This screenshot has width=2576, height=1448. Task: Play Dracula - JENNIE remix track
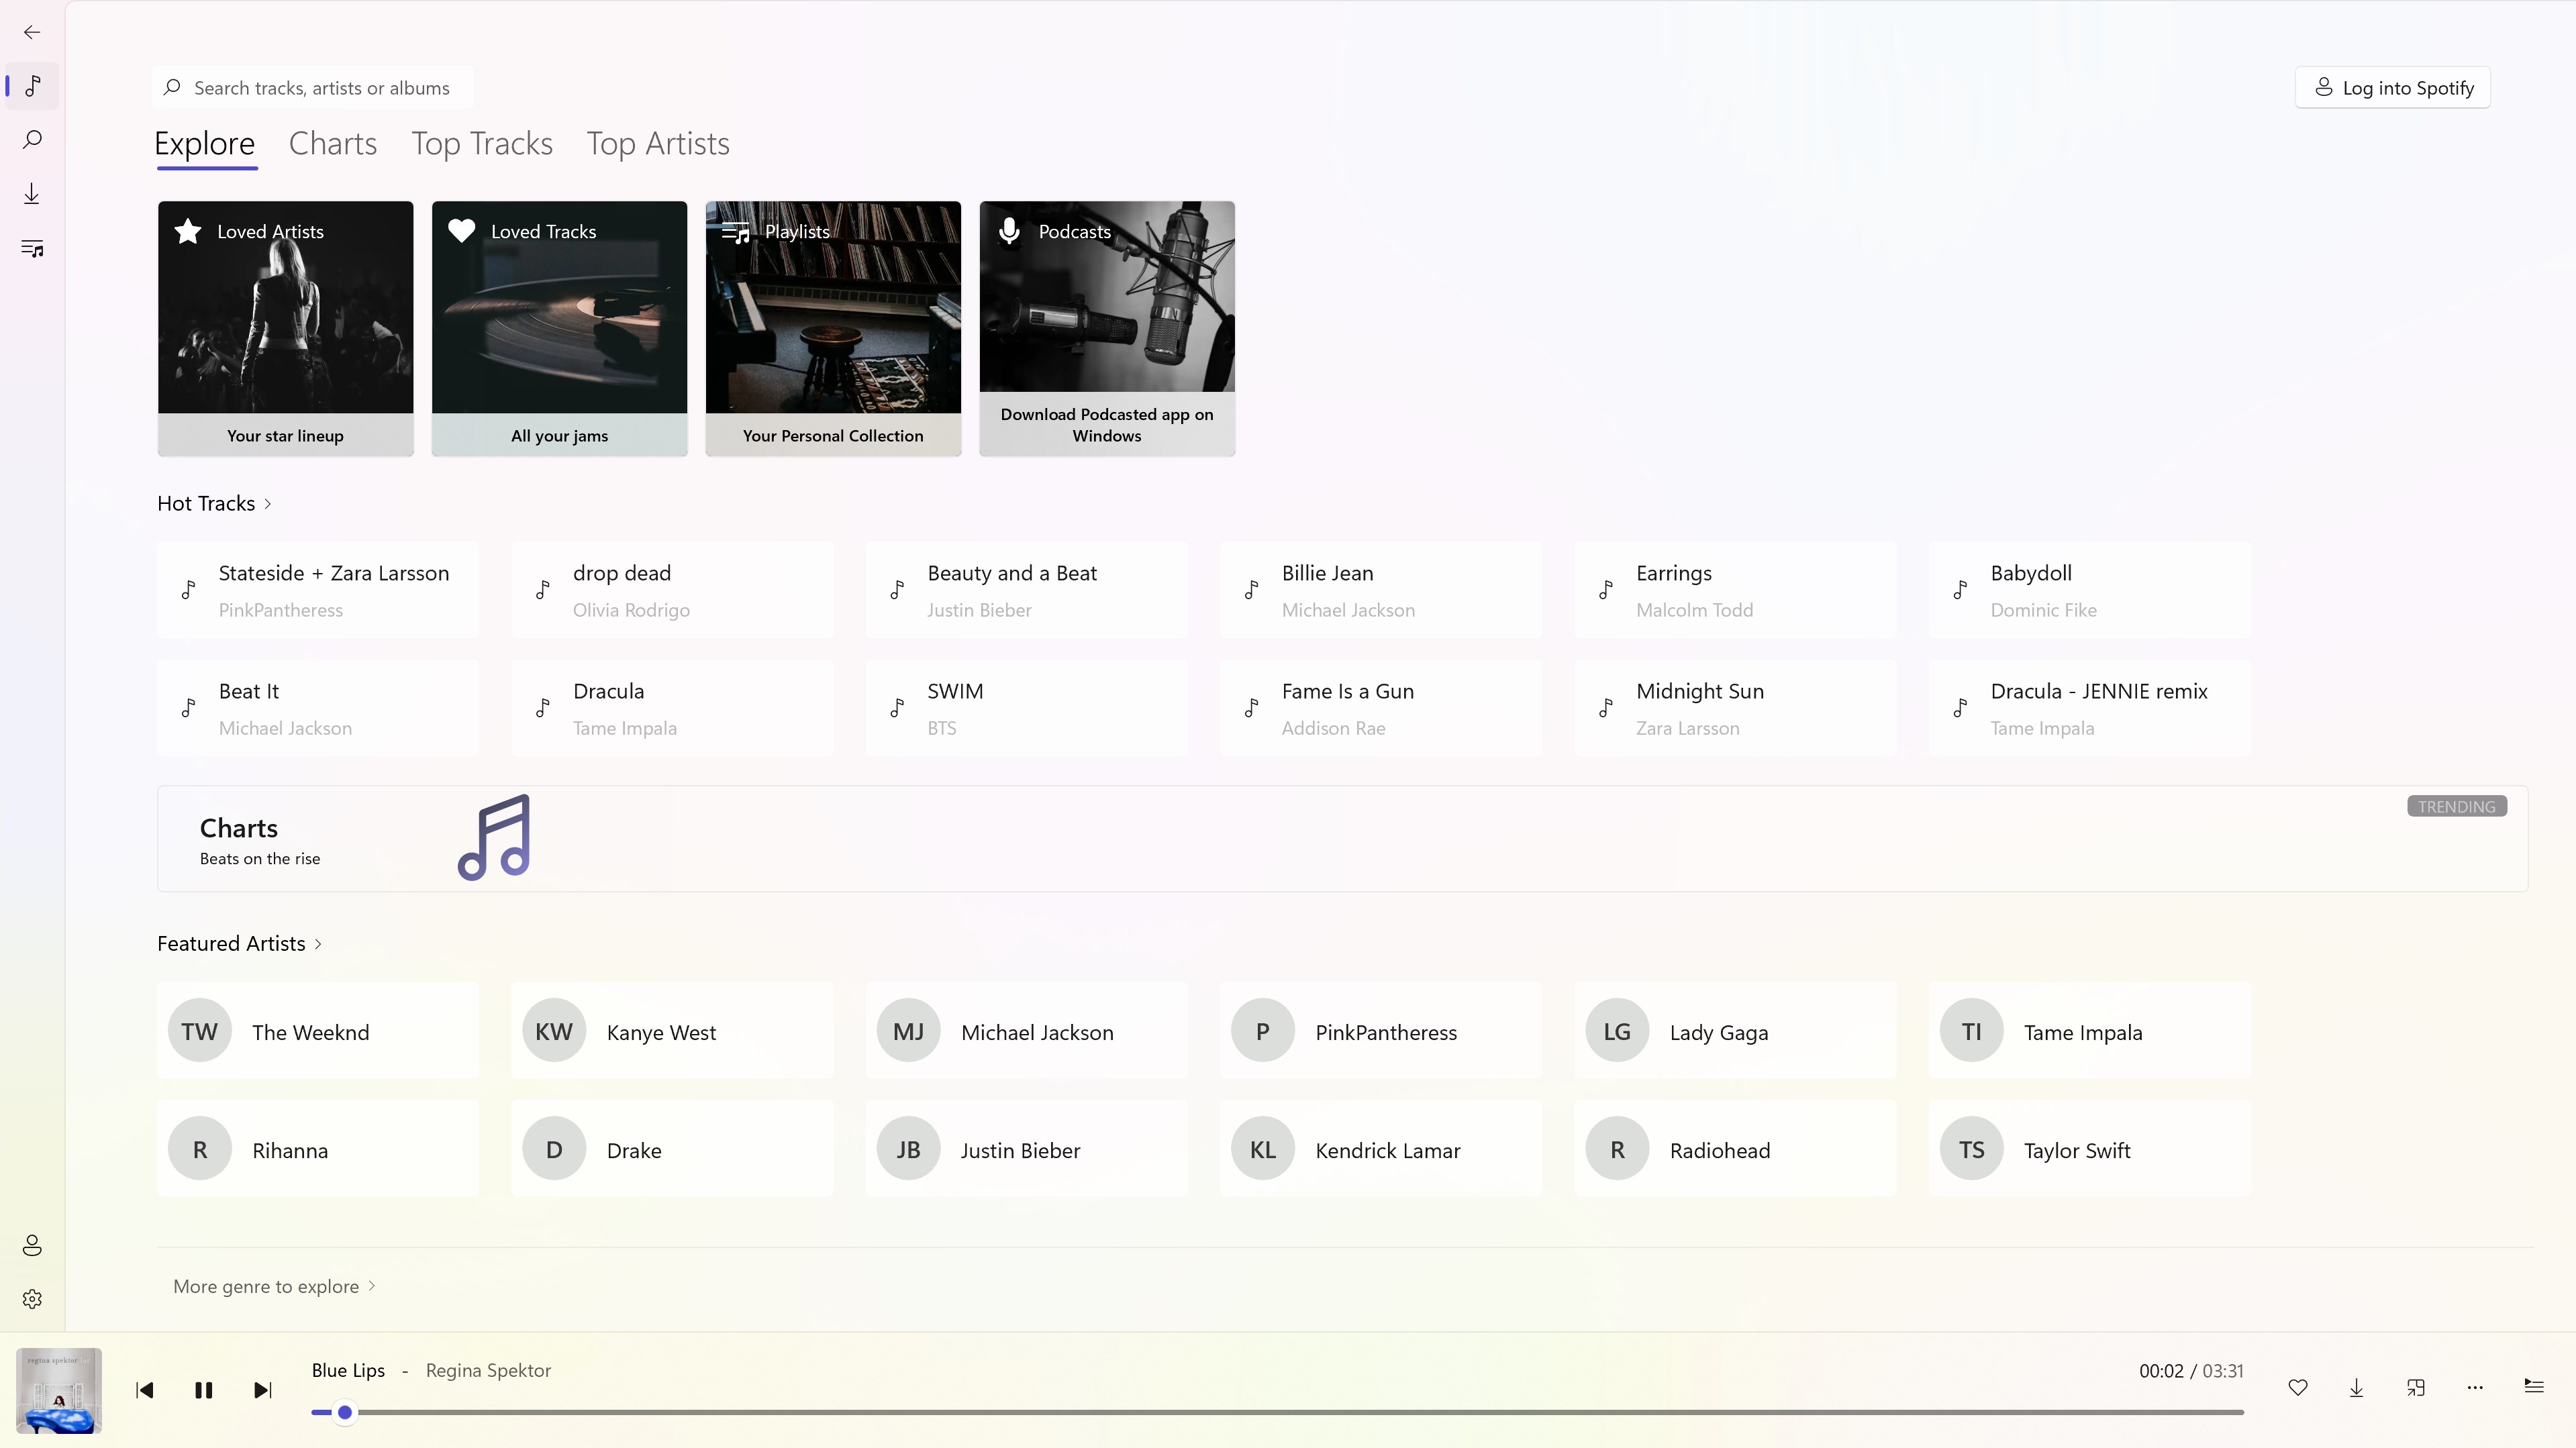coord(2090,708)
